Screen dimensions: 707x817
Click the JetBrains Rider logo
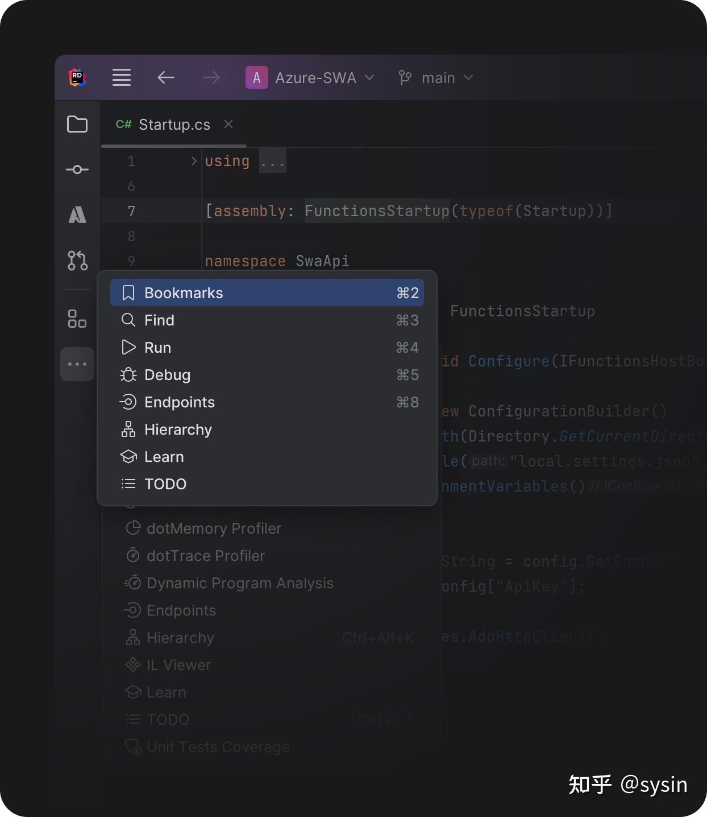(x=78, y=77)
